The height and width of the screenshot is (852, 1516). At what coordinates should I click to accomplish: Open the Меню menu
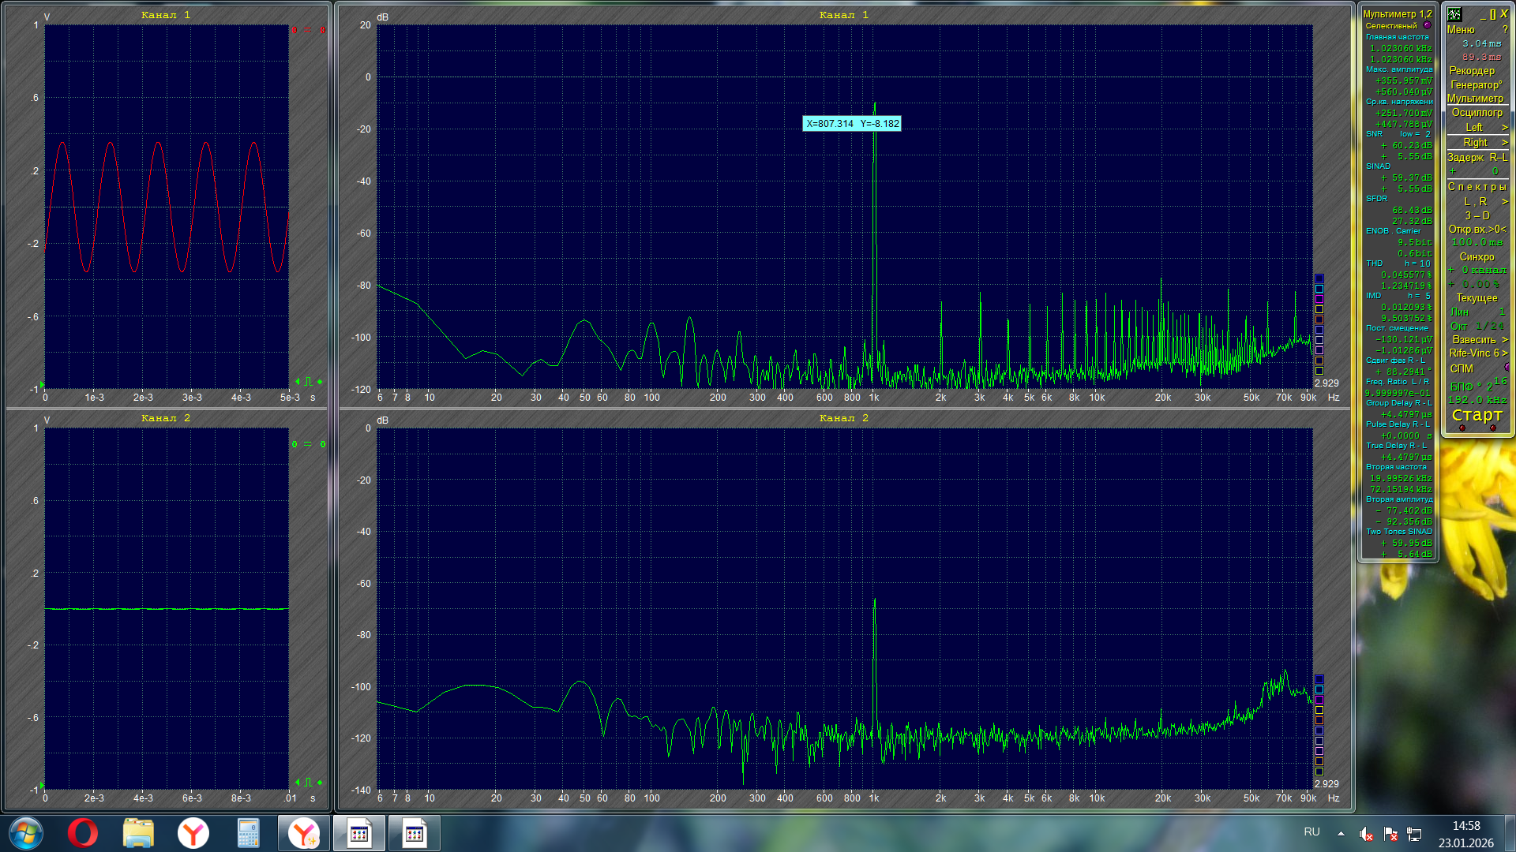1461,30
